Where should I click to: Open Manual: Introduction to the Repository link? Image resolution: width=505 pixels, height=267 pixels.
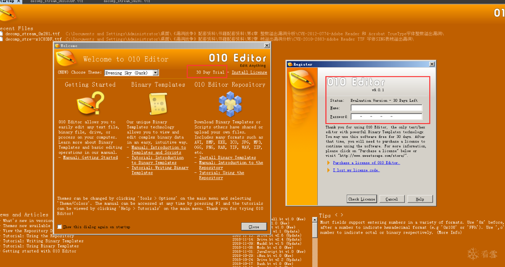click(231, 165)
